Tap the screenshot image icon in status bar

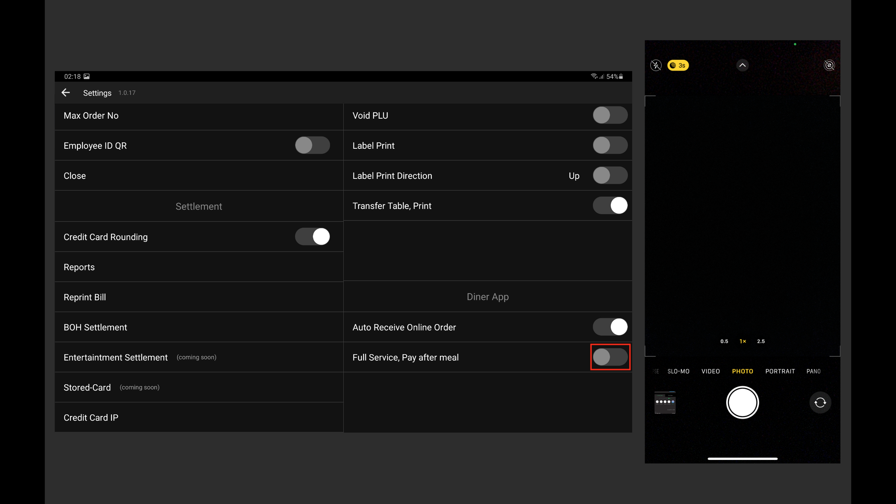point(86,76)
